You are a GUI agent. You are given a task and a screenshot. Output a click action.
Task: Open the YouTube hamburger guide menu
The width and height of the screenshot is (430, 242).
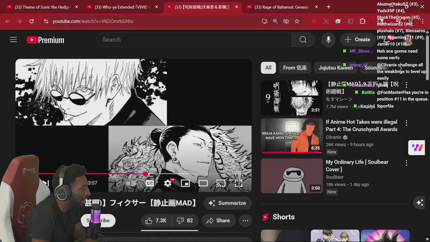pyautogui.click(x=13, y=40)
